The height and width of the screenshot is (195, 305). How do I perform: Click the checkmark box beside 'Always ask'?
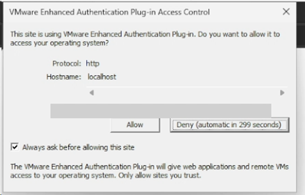click(15, 147)
